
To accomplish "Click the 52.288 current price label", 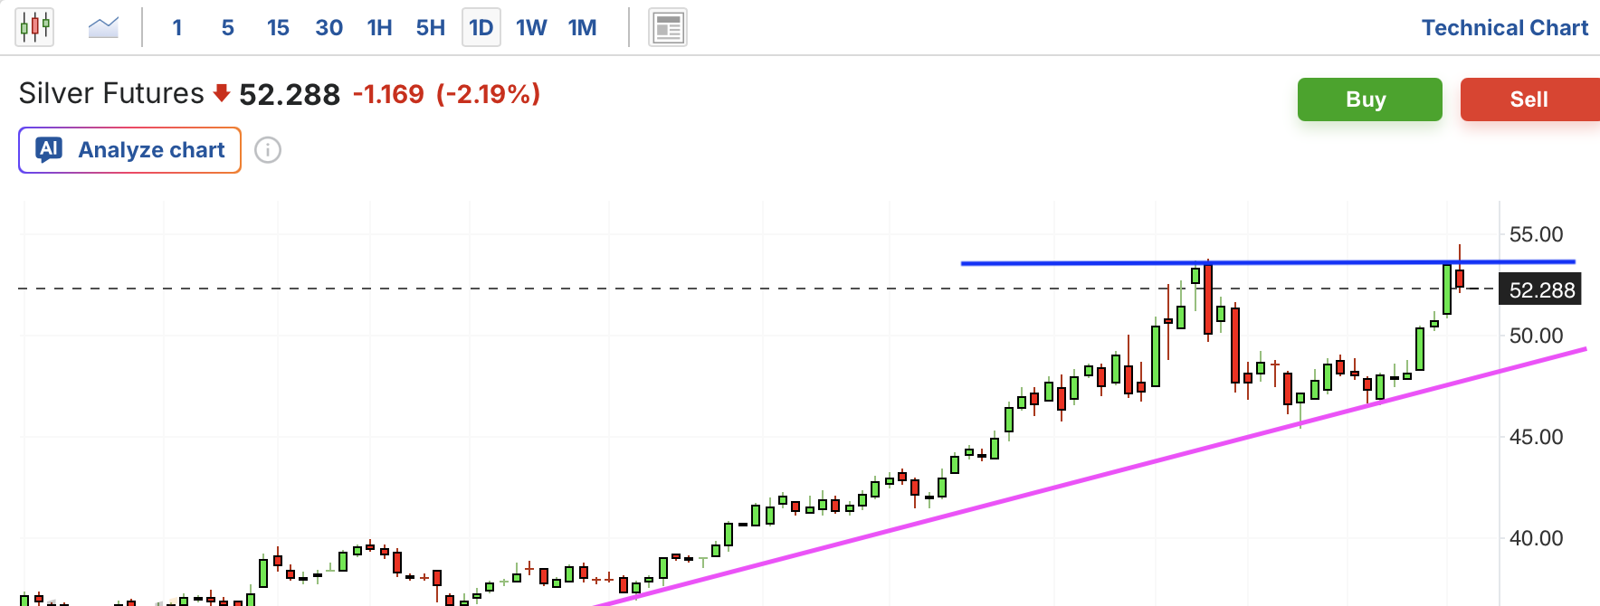I will point(1541,290).
